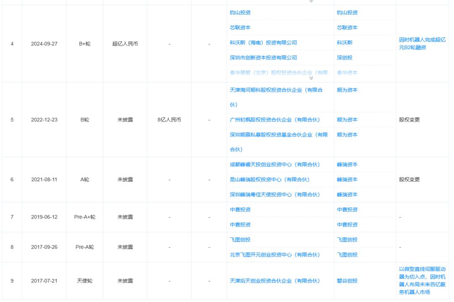Click the faded 春华资本 institution link

coord(347,73)
